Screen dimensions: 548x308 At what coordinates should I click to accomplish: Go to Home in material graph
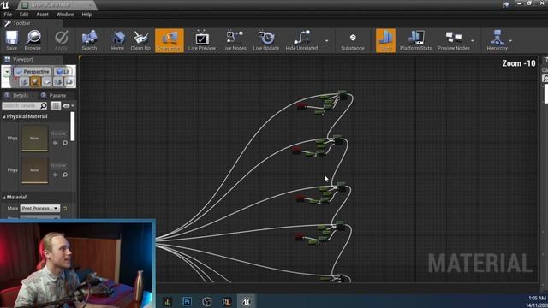[118, 40]
